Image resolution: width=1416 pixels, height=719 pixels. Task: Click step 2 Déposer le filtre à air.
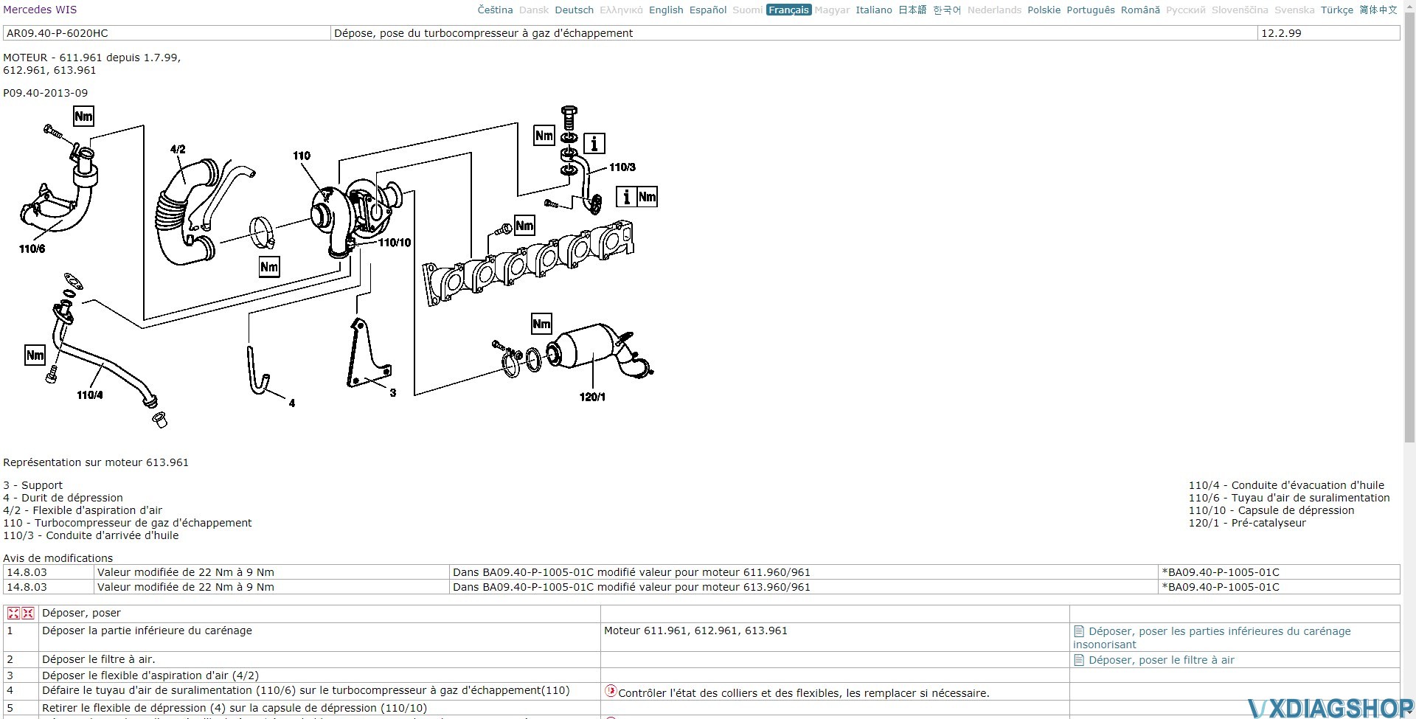click(x=99, y=659)
